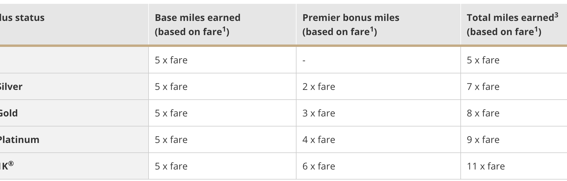567x181 pixels.
Task: Open footnote 1 in Base miles header
Action: click(x=224, y=29)
